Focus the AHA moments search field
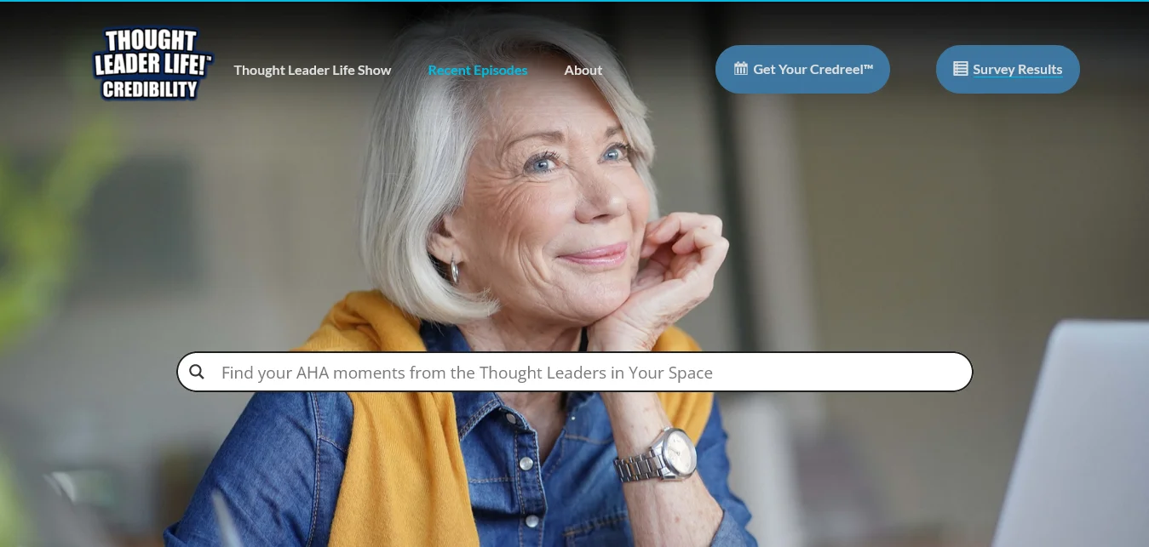 pyautogui.click(x=575, y=372)
